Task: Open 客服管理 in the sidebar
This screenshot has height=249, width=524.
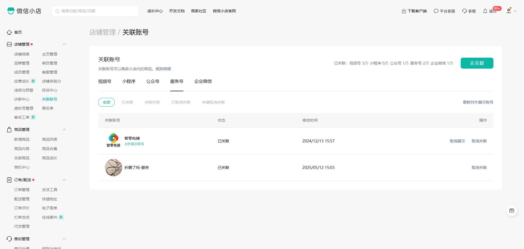Action: click(50, 72)
